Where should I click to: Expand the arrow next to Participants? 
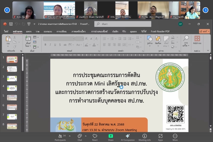point(70,136)
